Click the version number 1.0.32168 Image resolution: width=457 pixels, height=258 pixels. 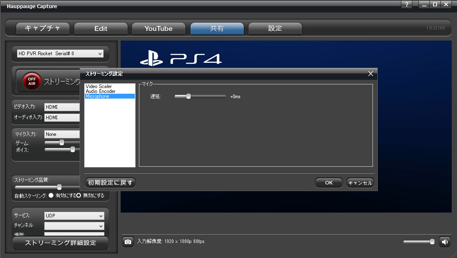coord(435,28)
